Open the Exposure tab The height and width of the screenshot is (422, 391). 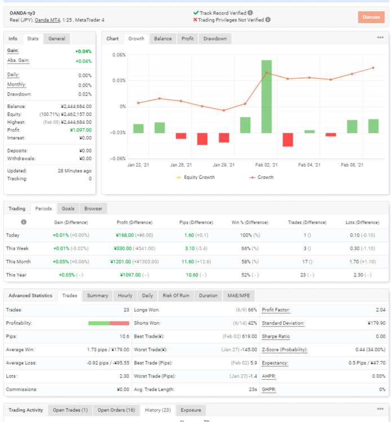pyautogui.click(x=191, y=410)
